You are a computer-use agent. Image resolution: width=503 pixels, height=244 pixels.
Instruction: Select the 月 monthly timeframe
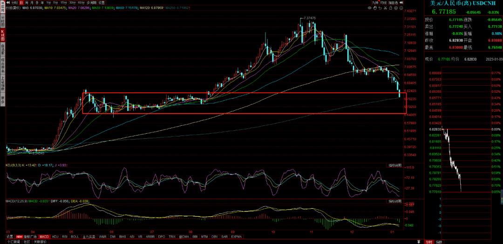coord(32,3)
